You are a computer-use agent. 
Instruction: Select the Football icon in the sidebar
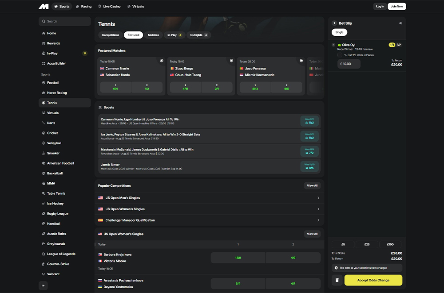point(44,83)
